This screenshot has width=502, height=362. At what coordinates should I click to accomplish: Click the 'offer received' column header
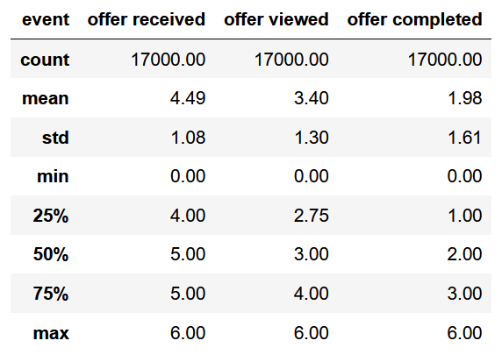click(147, 19)
